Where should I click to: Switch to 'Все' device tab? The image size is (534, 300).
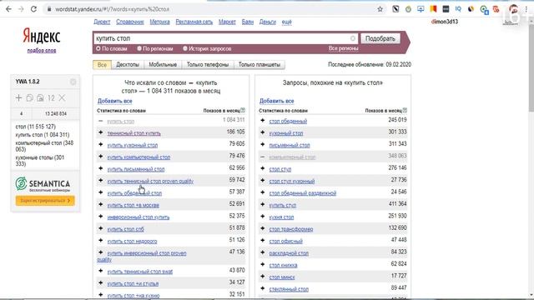click(102, 65)
